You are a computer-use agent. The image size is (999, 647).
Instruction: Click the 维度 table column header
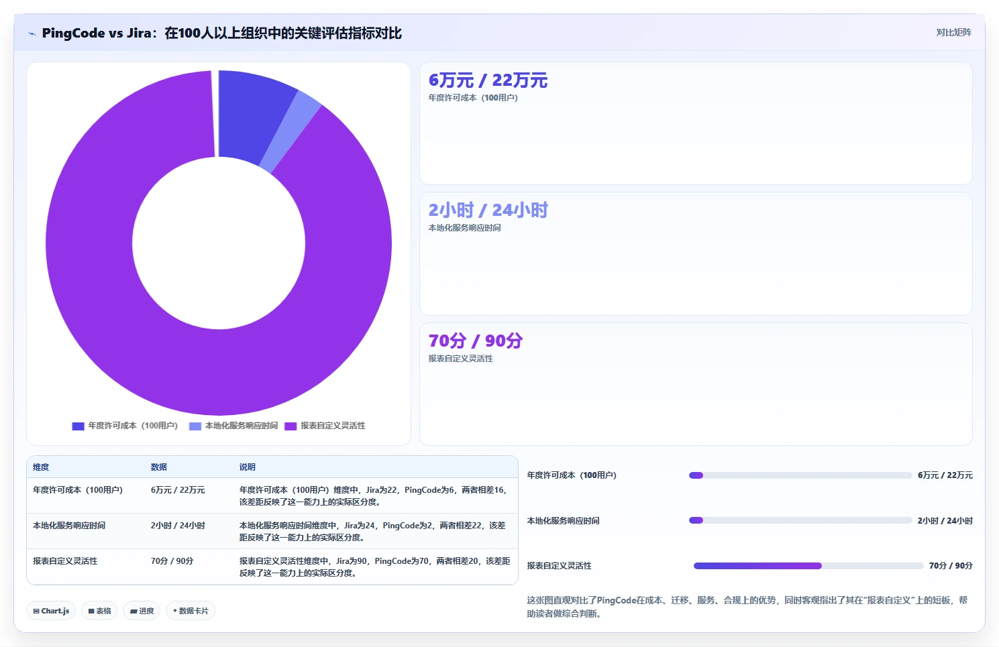pos(41,467)
